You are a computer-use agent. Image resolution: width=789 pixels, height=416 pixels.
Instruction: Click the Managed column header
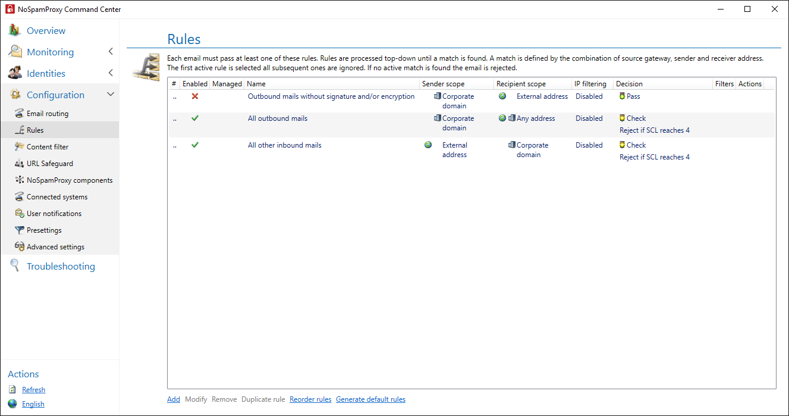point(227,84)
